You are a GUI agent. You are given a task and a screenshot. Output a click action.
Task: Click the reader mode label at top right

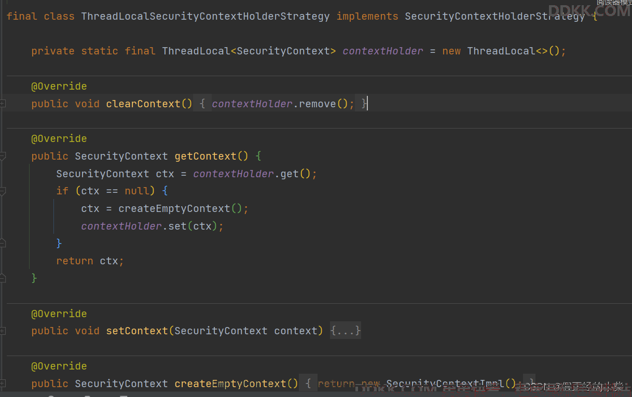[614, 3]
